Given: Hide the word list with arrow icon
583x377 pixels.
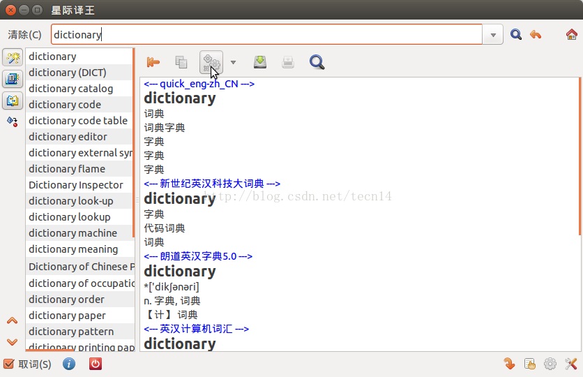Looking at the screenshot, I should click(x=153, y=62).
